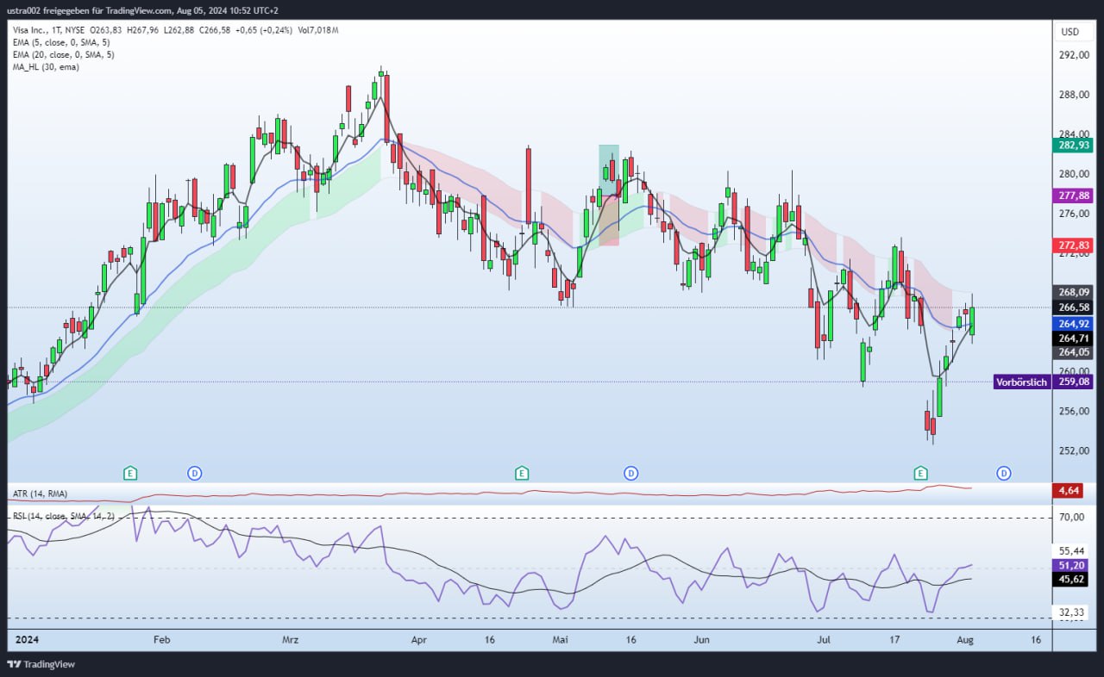The image size is (1104, 677).
Task: Click the purple 277,88 price label
Action: [x=1073, y=196]
